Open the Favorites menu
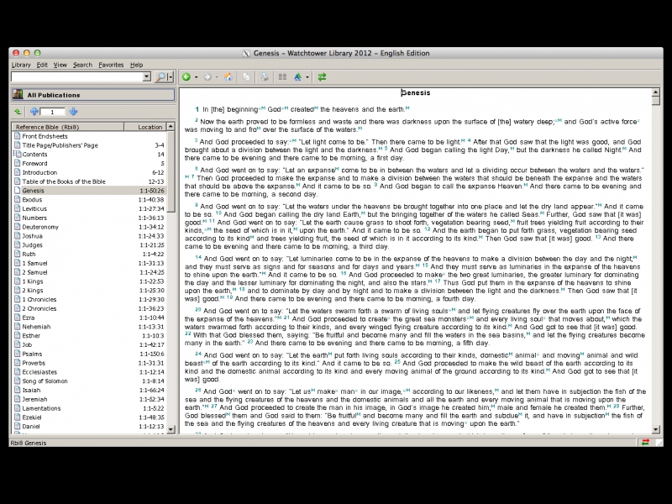672x504 pixels. point(111,65)
